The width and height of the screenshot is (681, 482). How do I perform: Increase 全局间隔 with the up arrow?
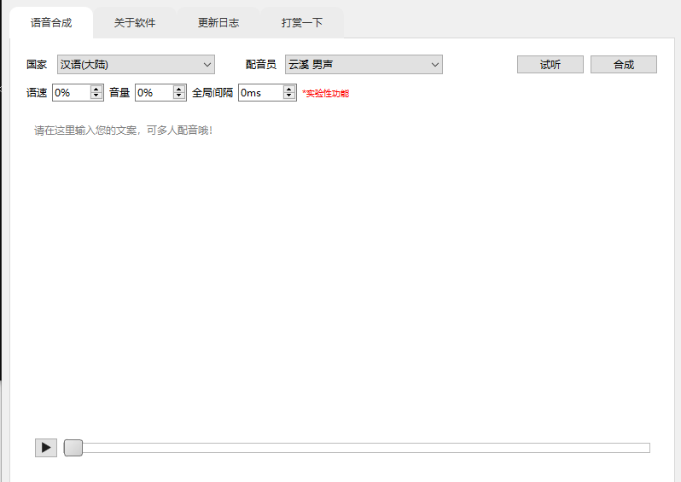coord(289,89)
